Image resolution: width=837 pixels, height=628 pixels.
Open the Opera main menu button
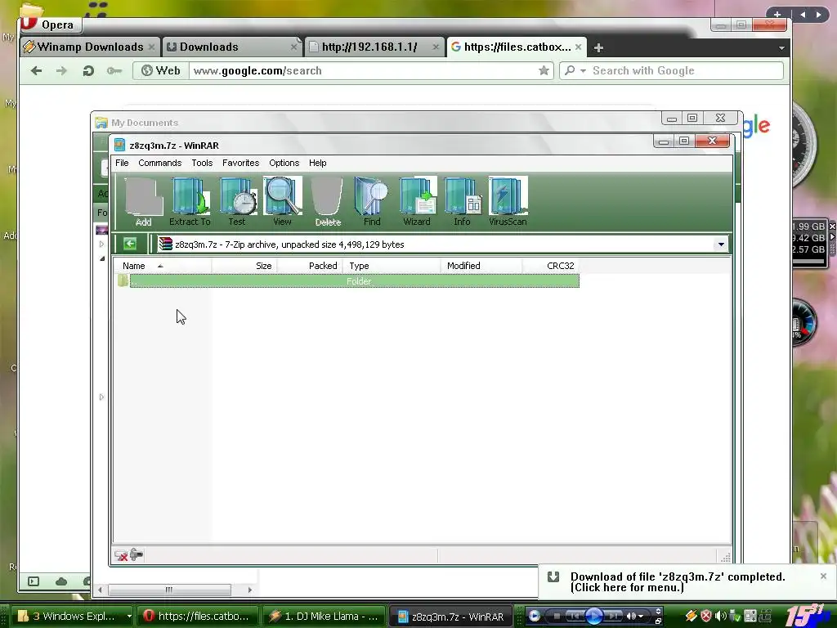[x=51, y=25]
